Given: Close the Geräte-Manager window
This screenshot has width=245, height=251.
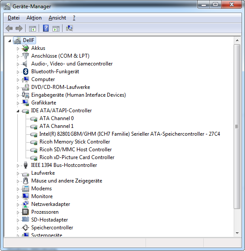Looking at the screenshot, I should [232, 4].
